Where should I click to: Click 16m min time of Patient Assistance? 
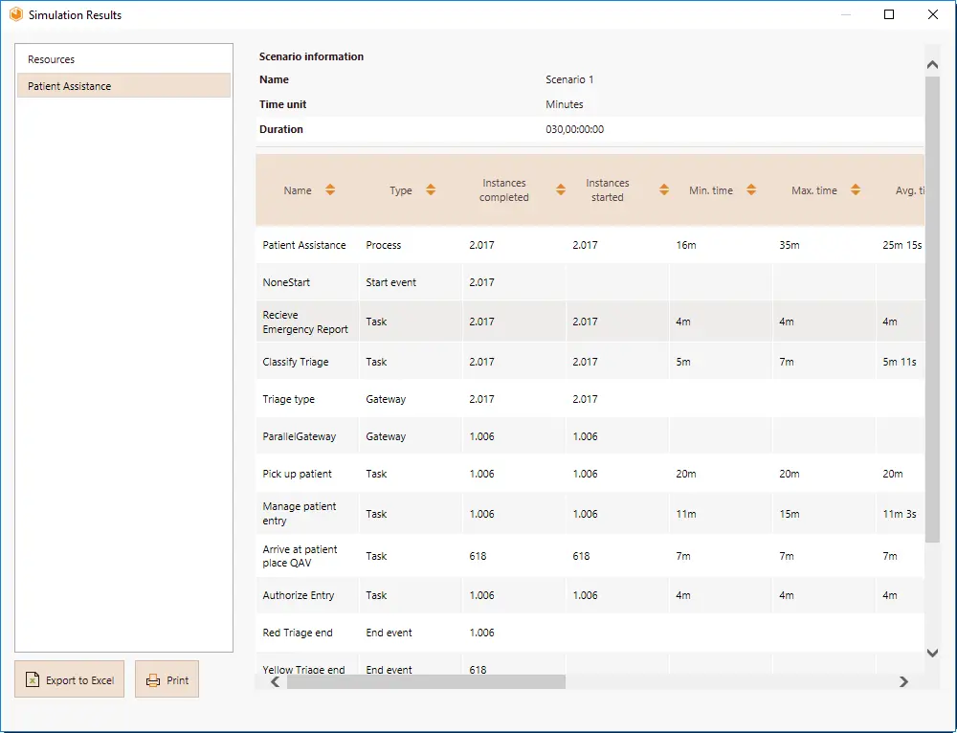coord(686,245)
